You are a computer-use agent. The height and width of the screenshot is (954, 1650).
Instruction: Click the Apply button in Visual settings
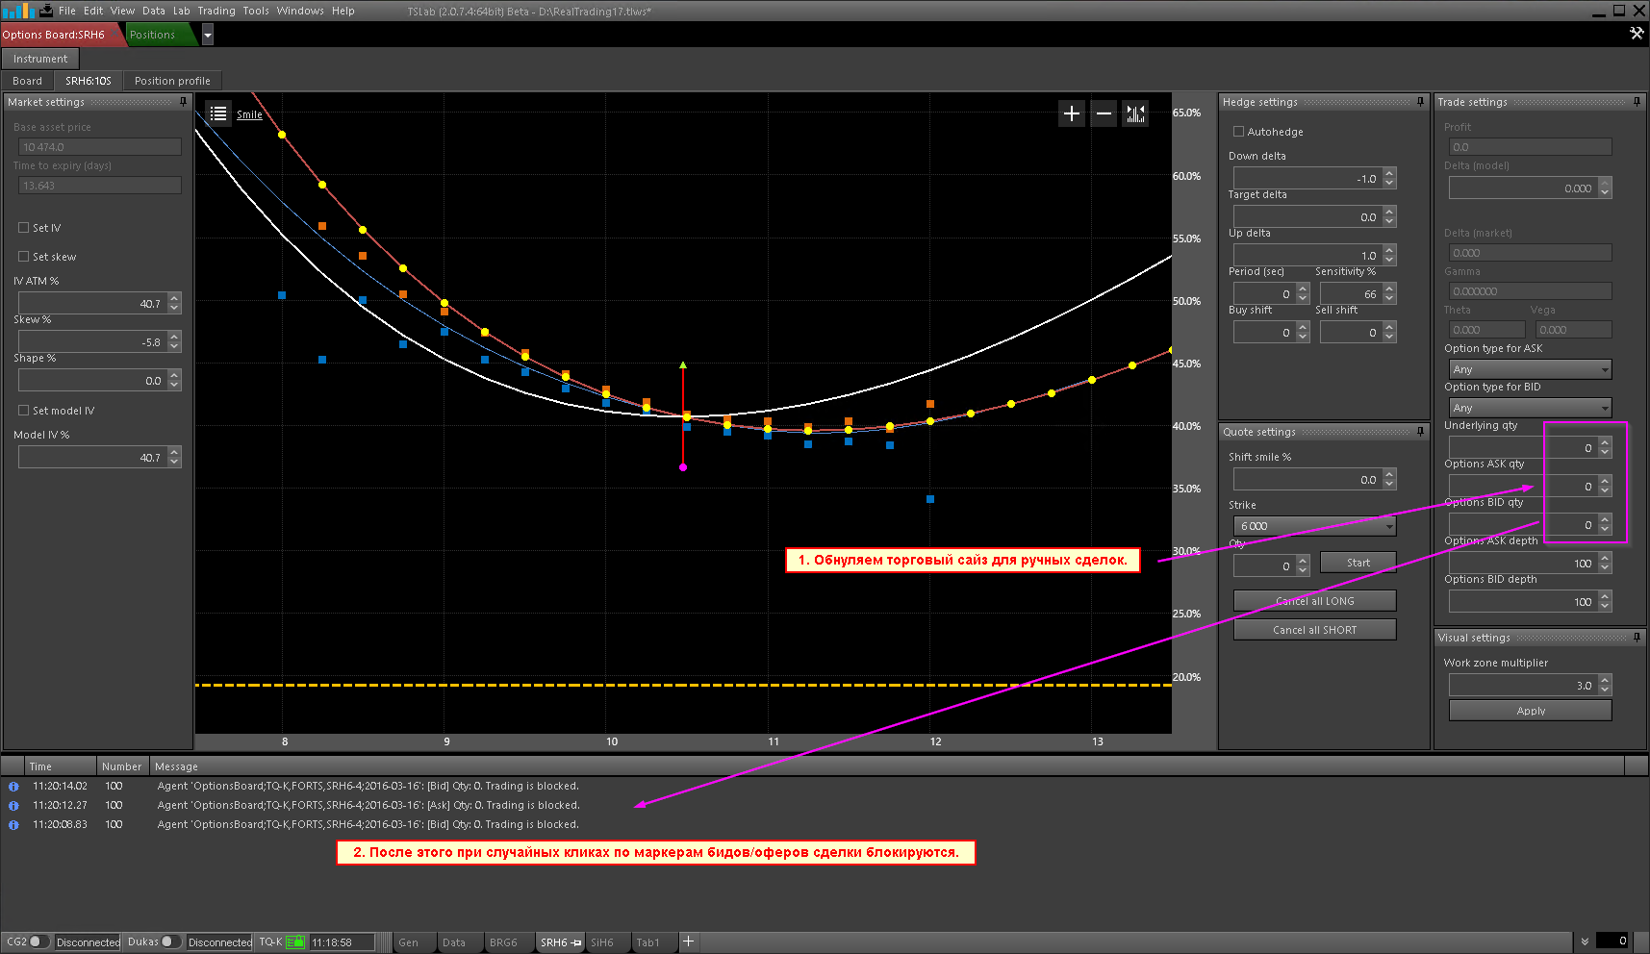(x=1530, y=711)
